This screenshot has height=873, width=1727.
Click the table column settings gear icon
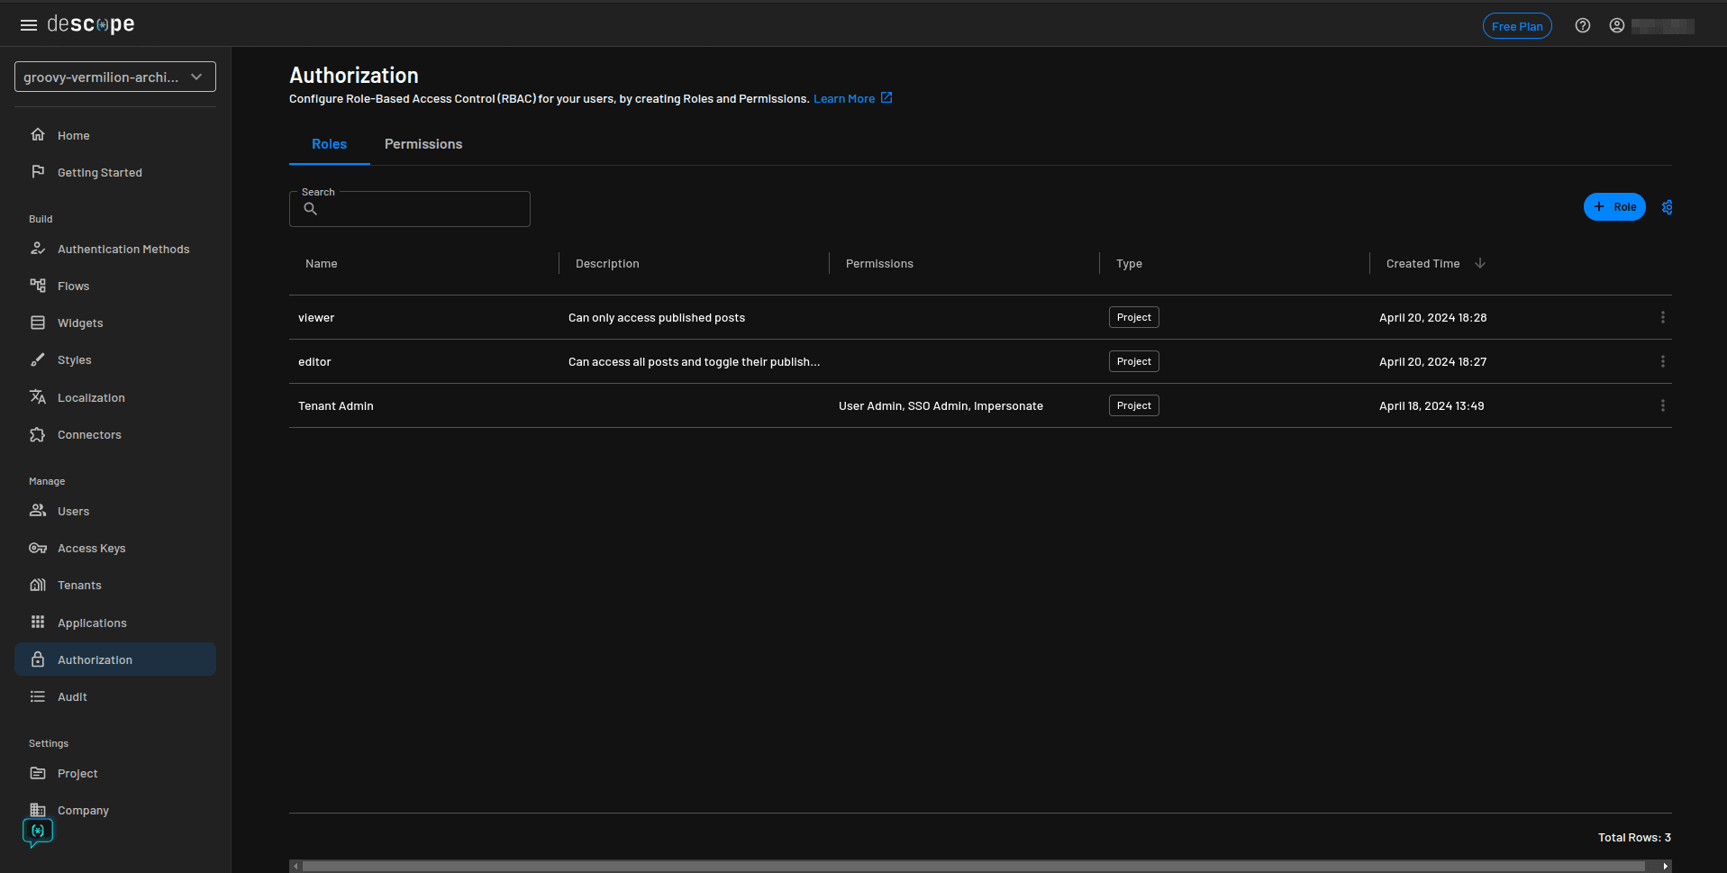coord(1667,207)
